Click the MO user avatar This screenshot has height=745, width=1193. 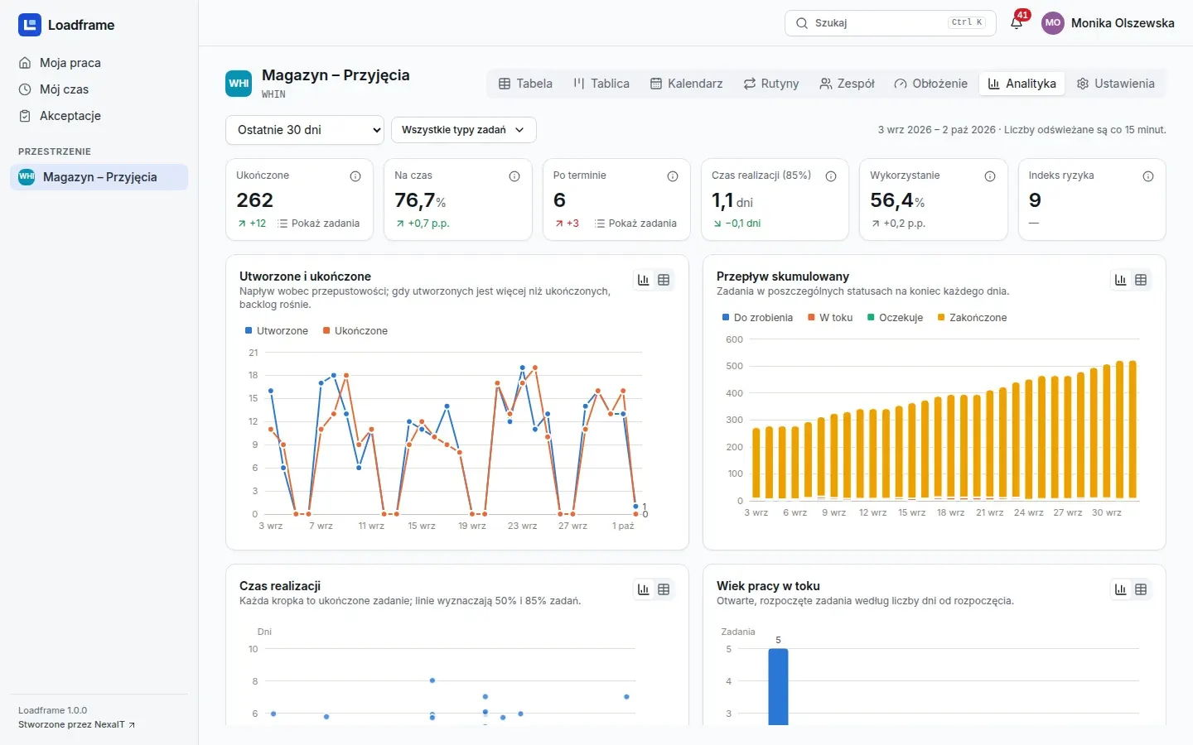(x=1053, y=23)
